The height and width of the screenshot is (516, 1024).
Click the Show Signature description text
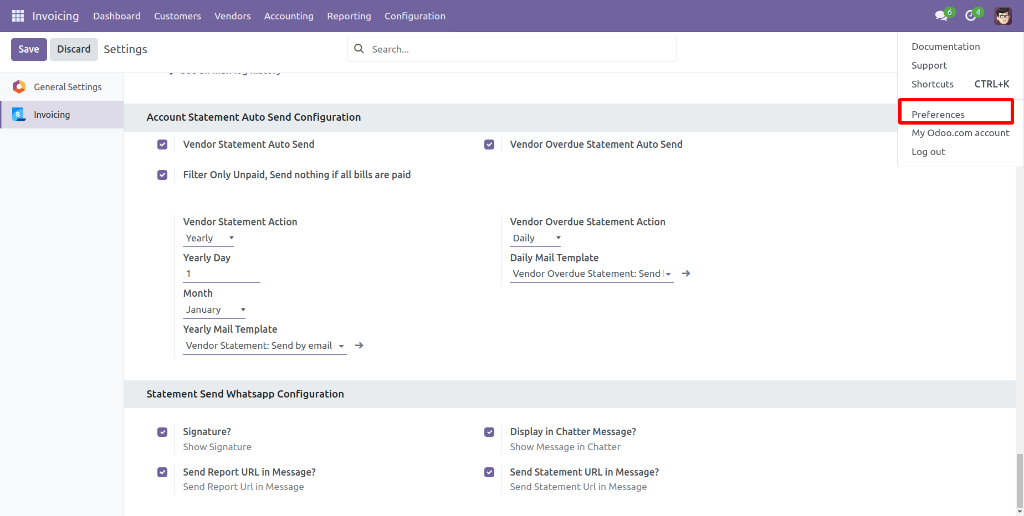(x=217, y=447)
